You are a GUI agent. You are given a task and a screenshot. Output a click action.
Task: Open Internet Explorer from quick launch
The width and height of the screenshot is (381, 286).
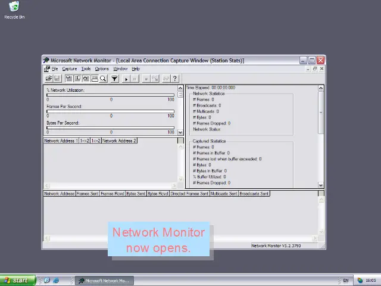pos(55,281)
